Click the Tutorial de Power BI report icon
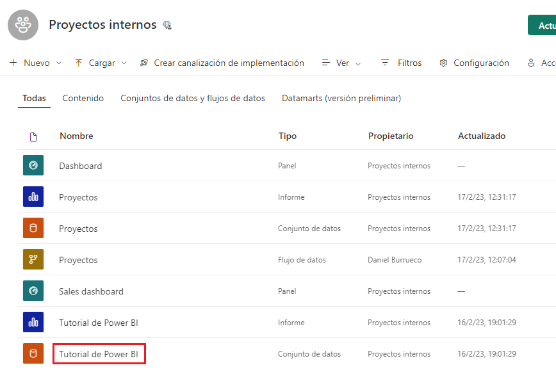 pyautogui.click(x=33, y=322)
